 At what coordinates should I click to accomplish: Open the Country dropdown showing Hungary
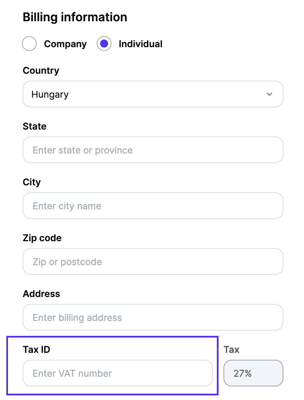153,94
